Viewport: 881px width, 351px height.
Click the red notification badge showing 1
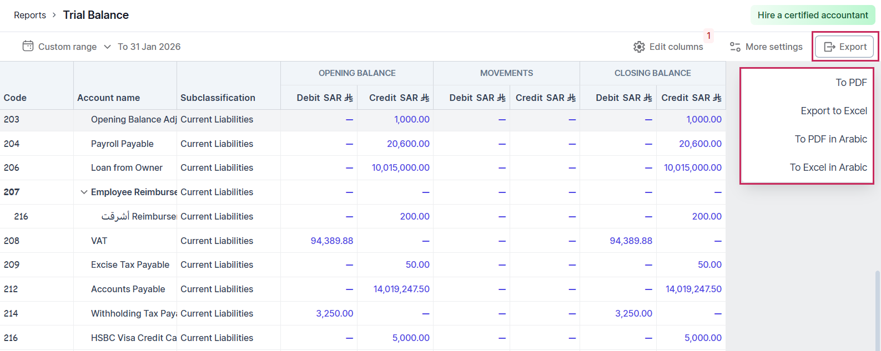708,35
